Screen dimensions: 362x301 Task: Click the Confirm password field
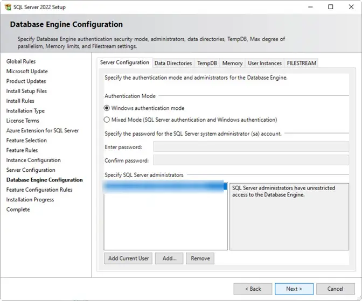(250, 160)
